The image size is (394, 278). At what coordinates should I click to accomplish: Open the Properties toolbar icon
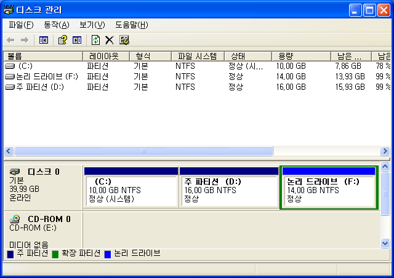pyautogui.click(x=124, y=40)
